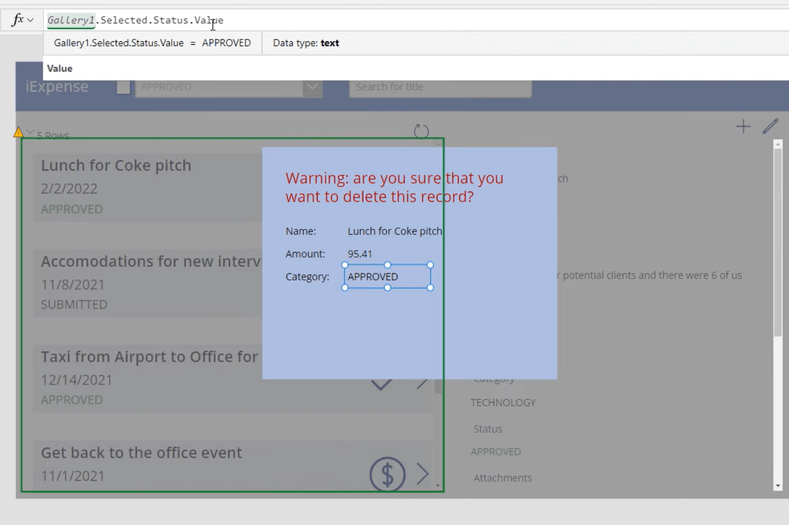Click the scroll down arrow of detail form
Viewport: 789px width, 525px height.
coord(778,486)
